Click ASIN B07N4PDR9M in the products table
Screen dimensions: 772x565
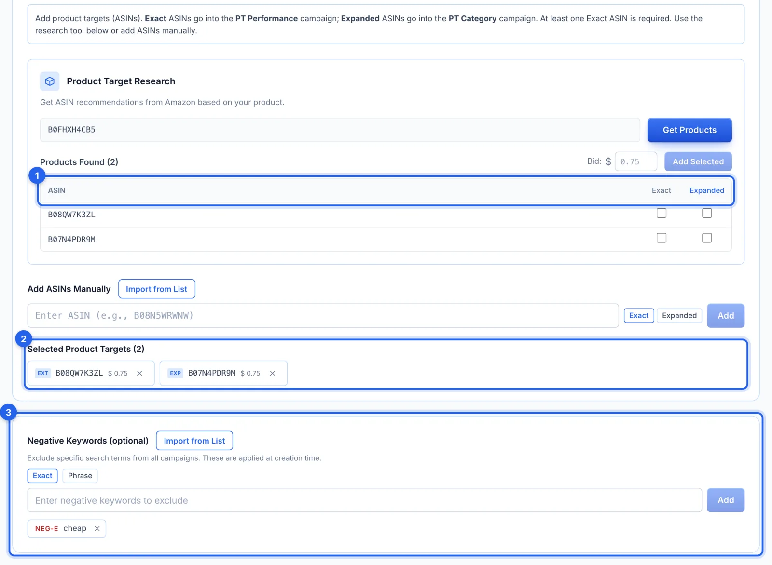tap(71, 240)
